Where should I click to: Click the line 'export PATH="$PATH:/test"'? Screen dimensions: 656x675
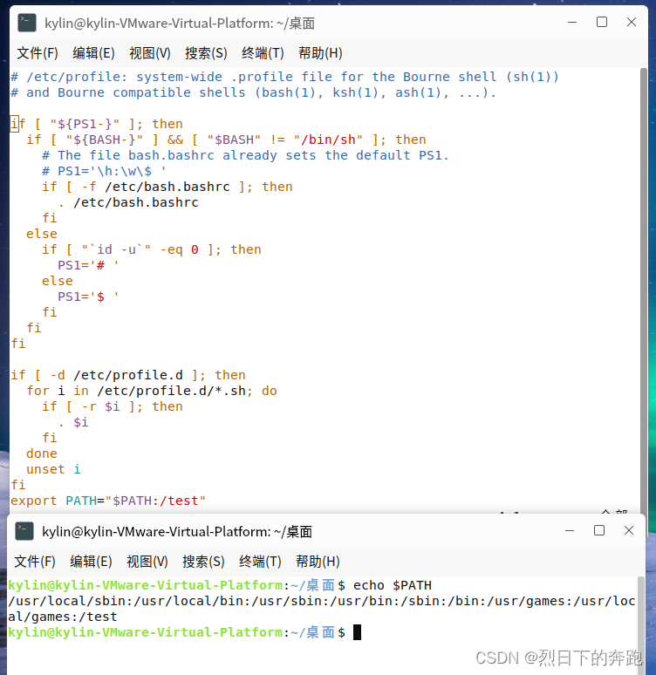[108, 501]
